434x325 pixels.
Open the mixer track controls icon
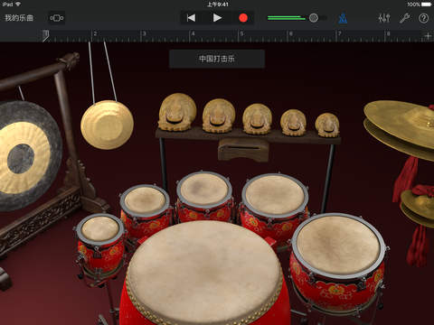tap(384, 18)
